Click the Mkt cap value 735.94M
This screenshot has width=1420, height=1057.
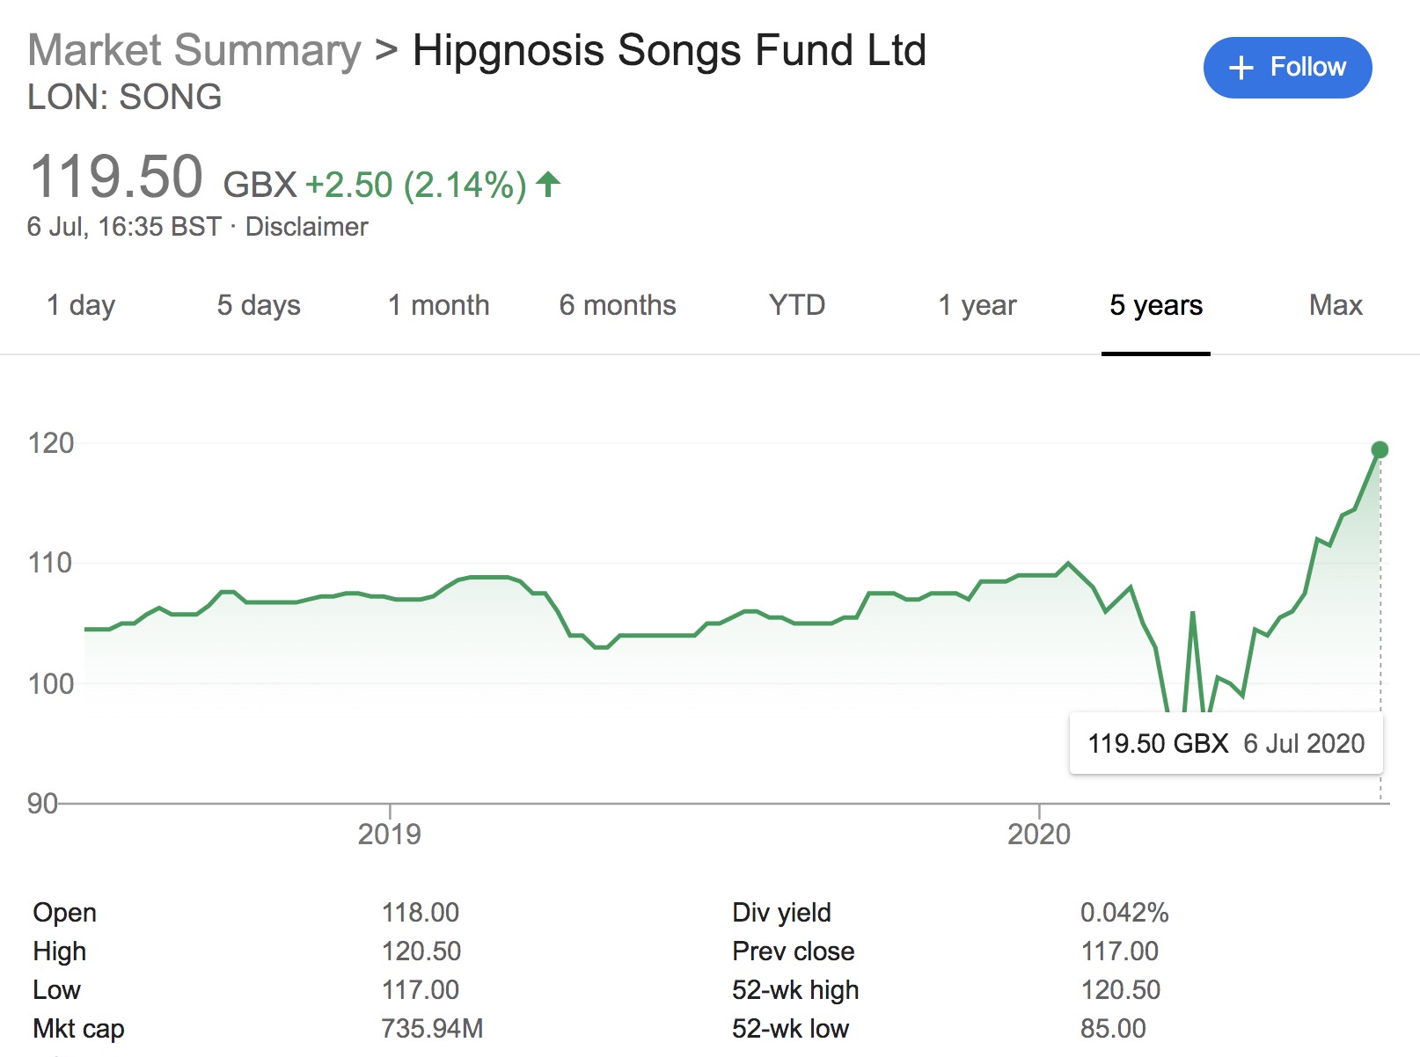click(x=432, y=1028)
